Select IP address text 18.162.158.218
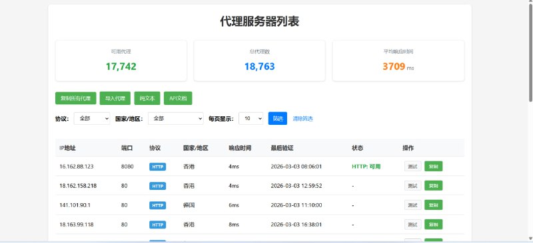This screenshot has width=533, height=243. [x=78, y=186]
